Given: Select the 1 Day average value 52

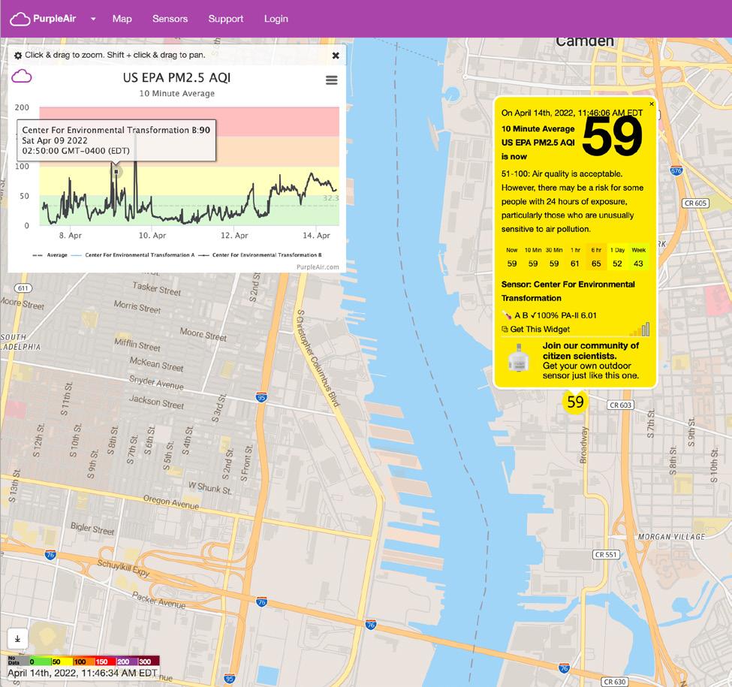Looking at the screenshot, I should (x=617, y=264).
